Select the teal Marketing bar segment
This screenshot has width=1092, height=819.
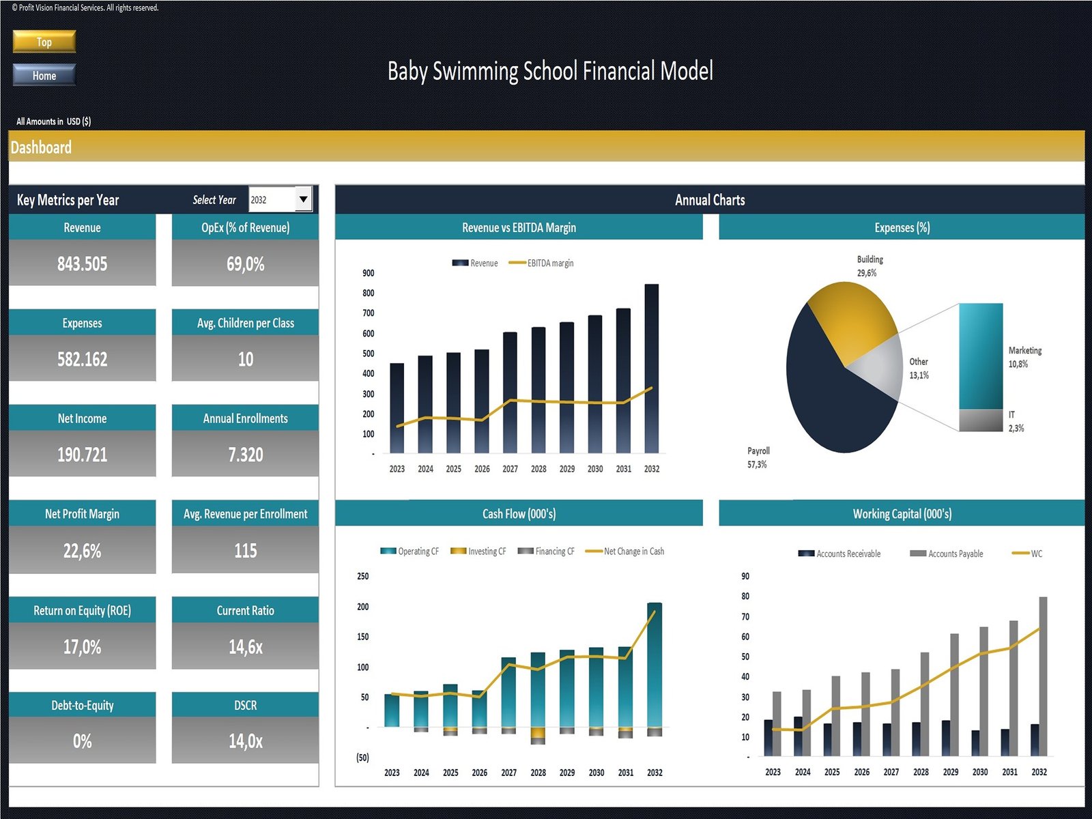click(981, 355)
